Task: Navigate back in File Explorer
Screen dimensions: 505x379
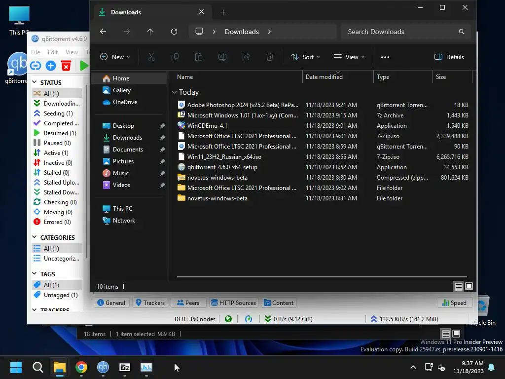Action: [x=103, y=32]
